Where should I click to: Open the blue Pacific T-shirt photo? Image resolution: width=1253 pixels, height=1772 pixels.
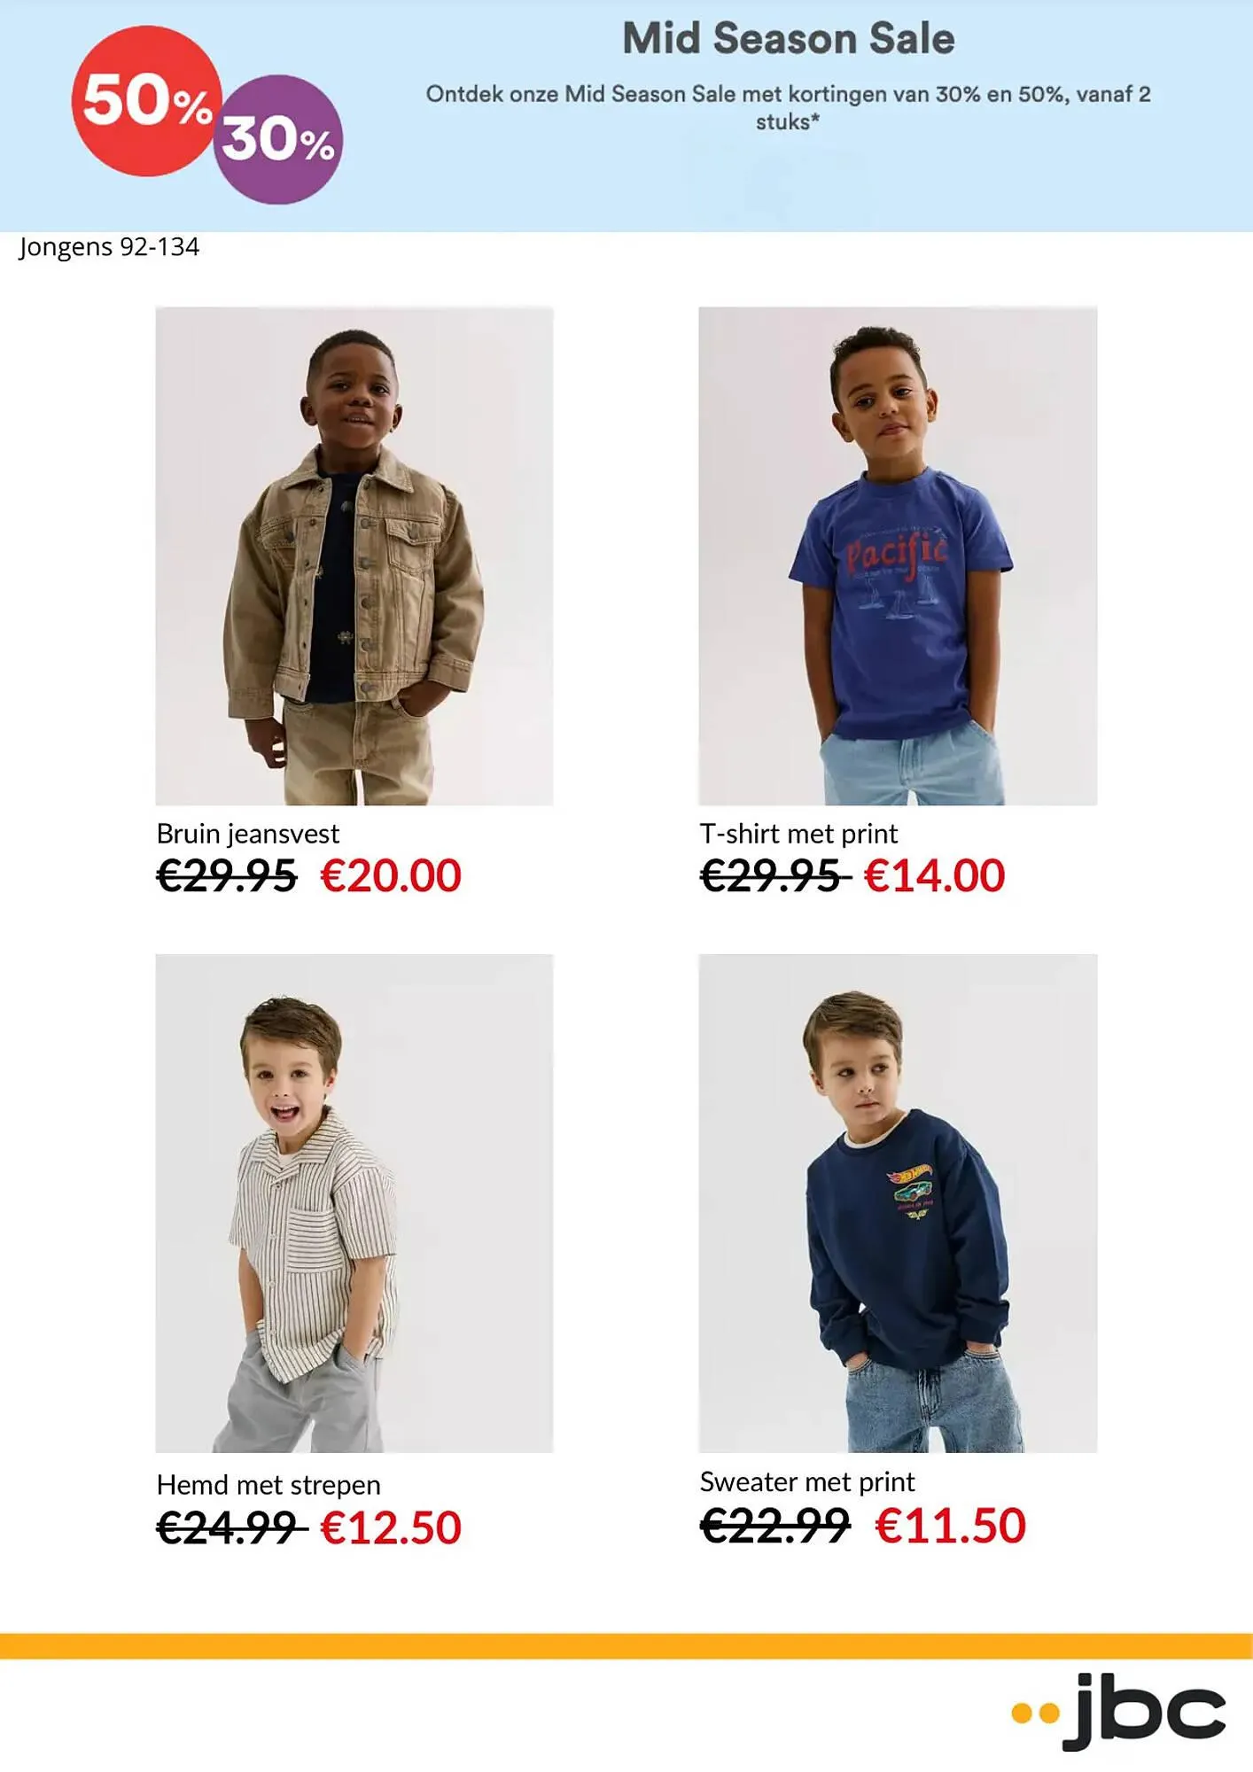[x=898, y=556]
